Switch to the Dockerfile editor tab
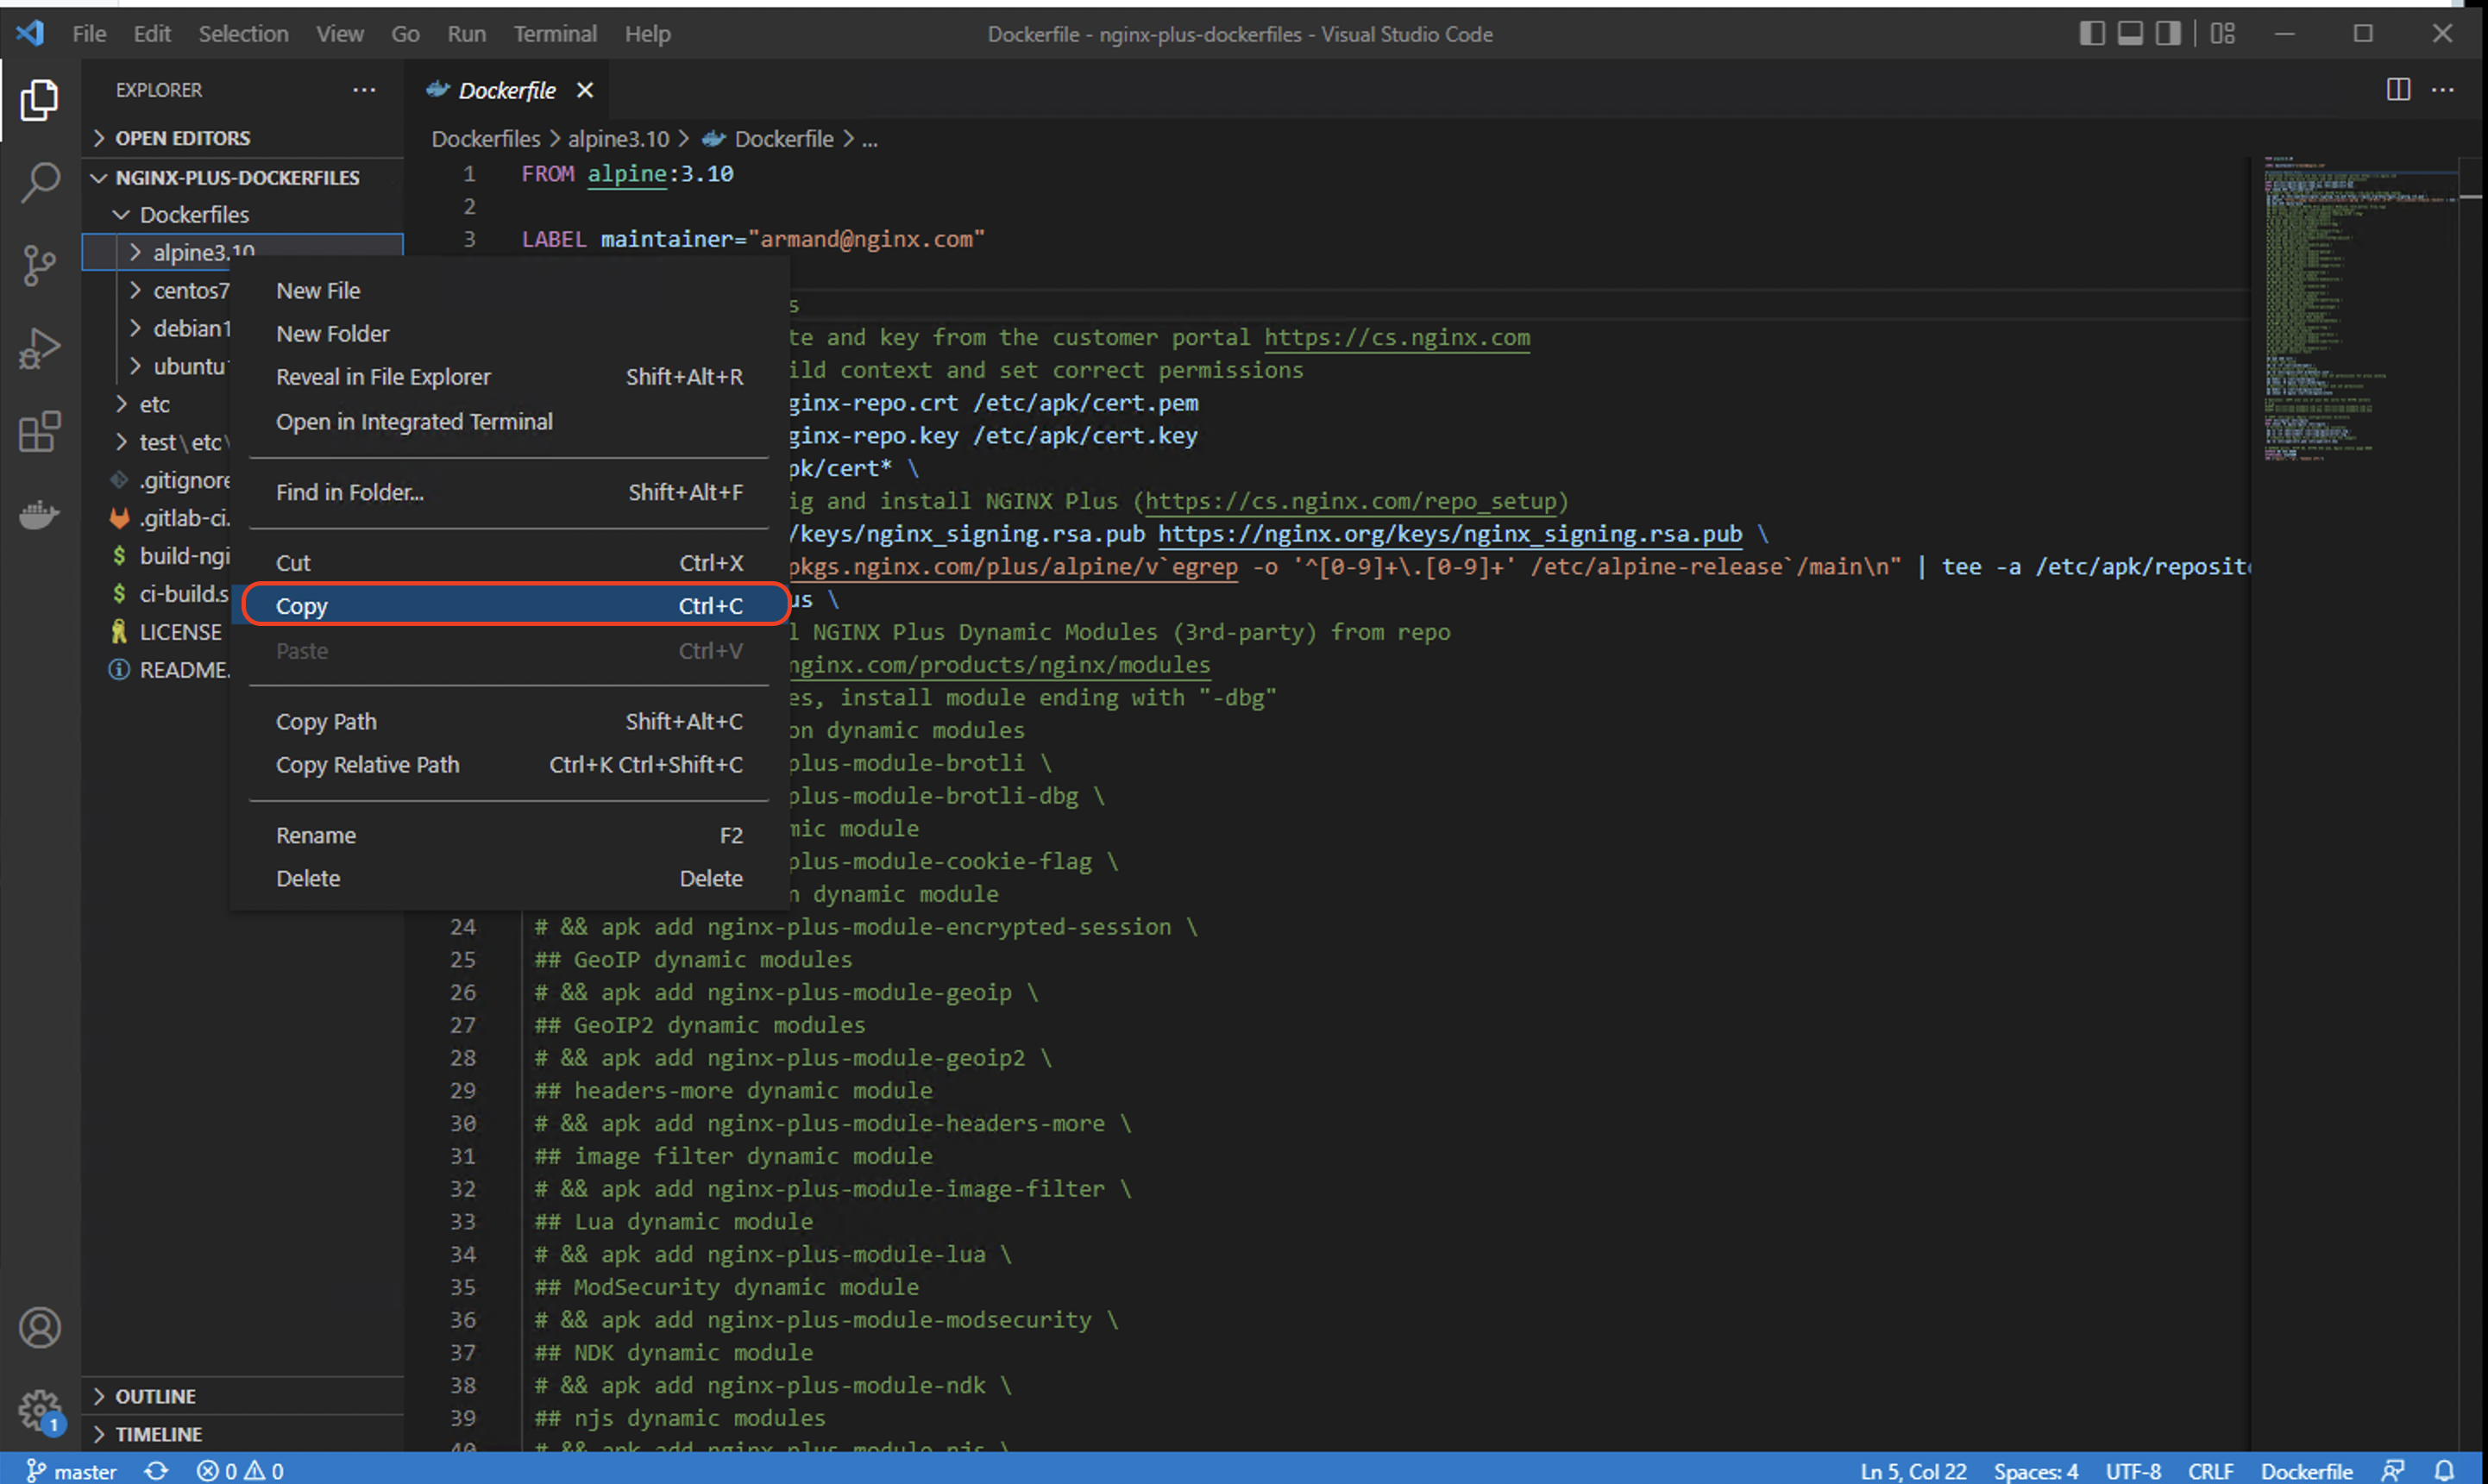Image resolution: width=2488 pixels, height=1484 pixels. tap(506, 90)
